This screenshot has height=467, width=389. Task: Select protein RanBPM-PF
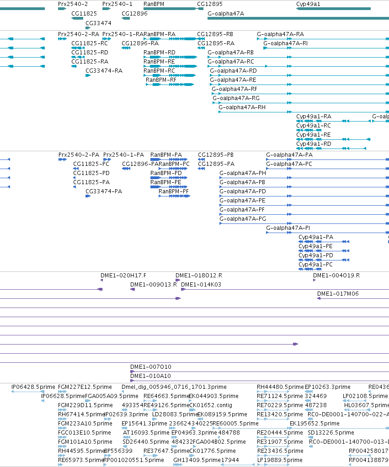[x=174, y=191]
